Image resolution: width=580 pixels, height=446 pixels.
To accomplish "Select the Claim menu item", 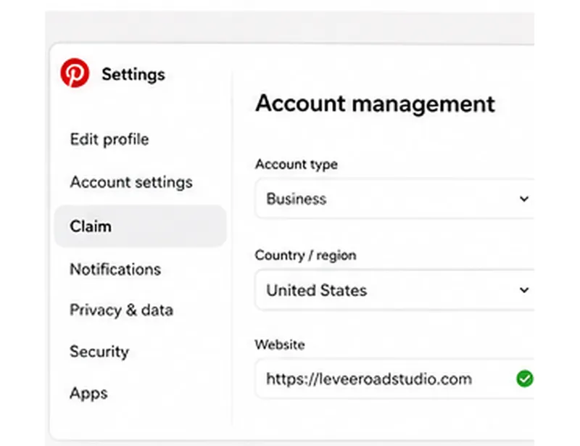I will 141,226.
